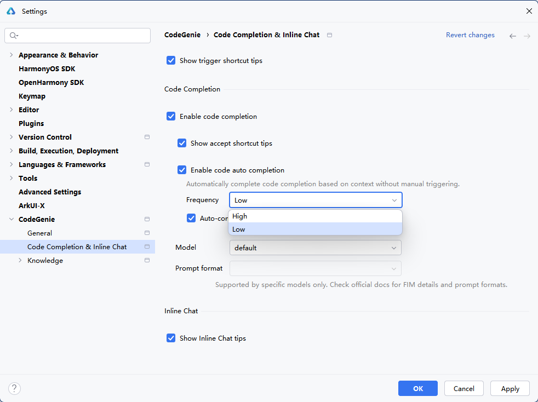Viewport: 538px width, 402px height.
Task: Expand the Appearance & Behavior tree node
Action: click(x=12, y=55)
